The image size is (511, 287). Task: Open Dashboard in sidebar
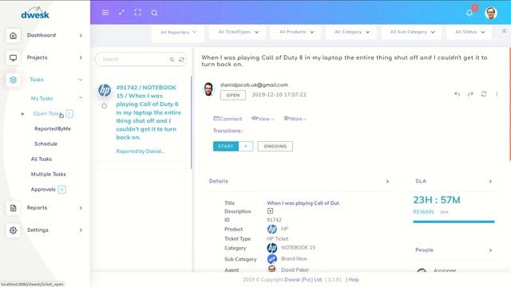point(42,35)
